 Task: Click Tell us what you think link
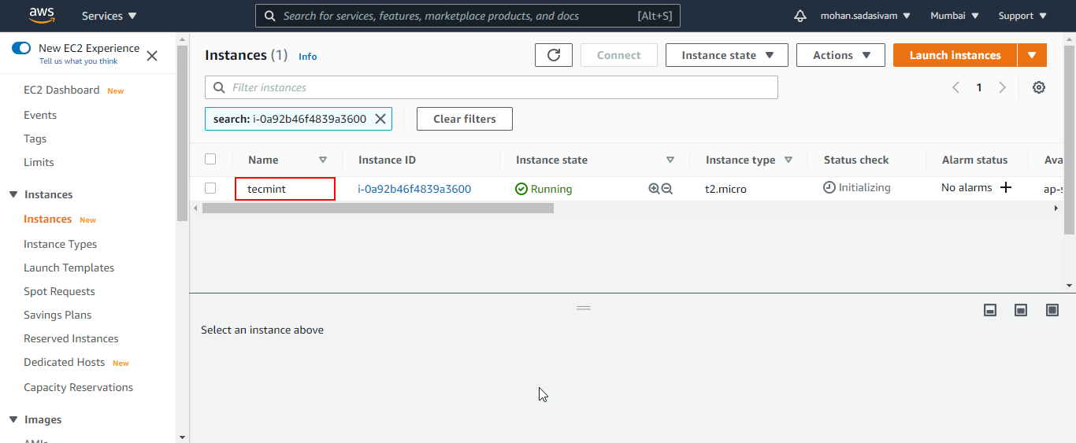point(79,61)
